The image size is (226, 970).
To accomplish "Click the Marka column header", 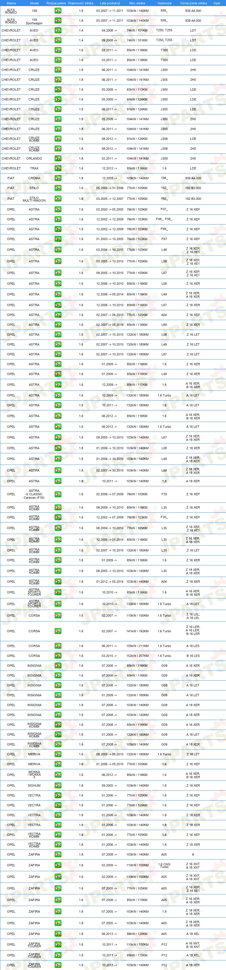I will pos(11,3).
